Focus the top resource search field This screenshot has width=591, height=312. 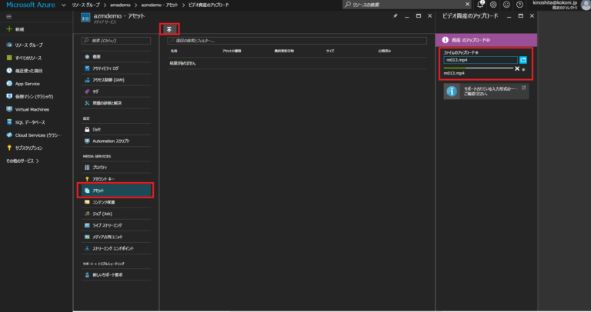(406, 5)
